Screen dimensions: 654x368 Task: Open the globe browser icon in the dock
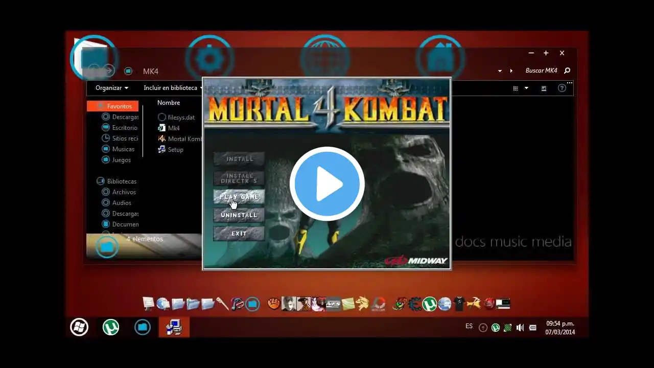click(x=163, y=304)
